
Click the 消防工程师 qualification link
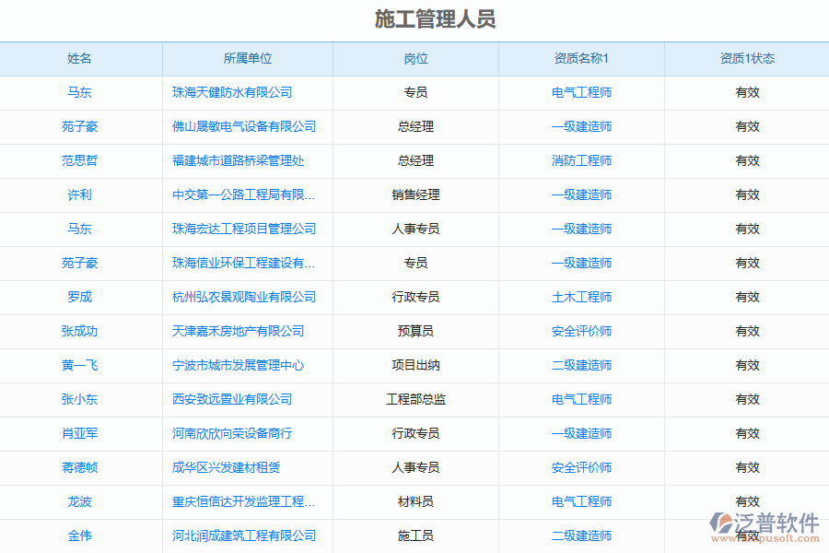tap(581, 160)
